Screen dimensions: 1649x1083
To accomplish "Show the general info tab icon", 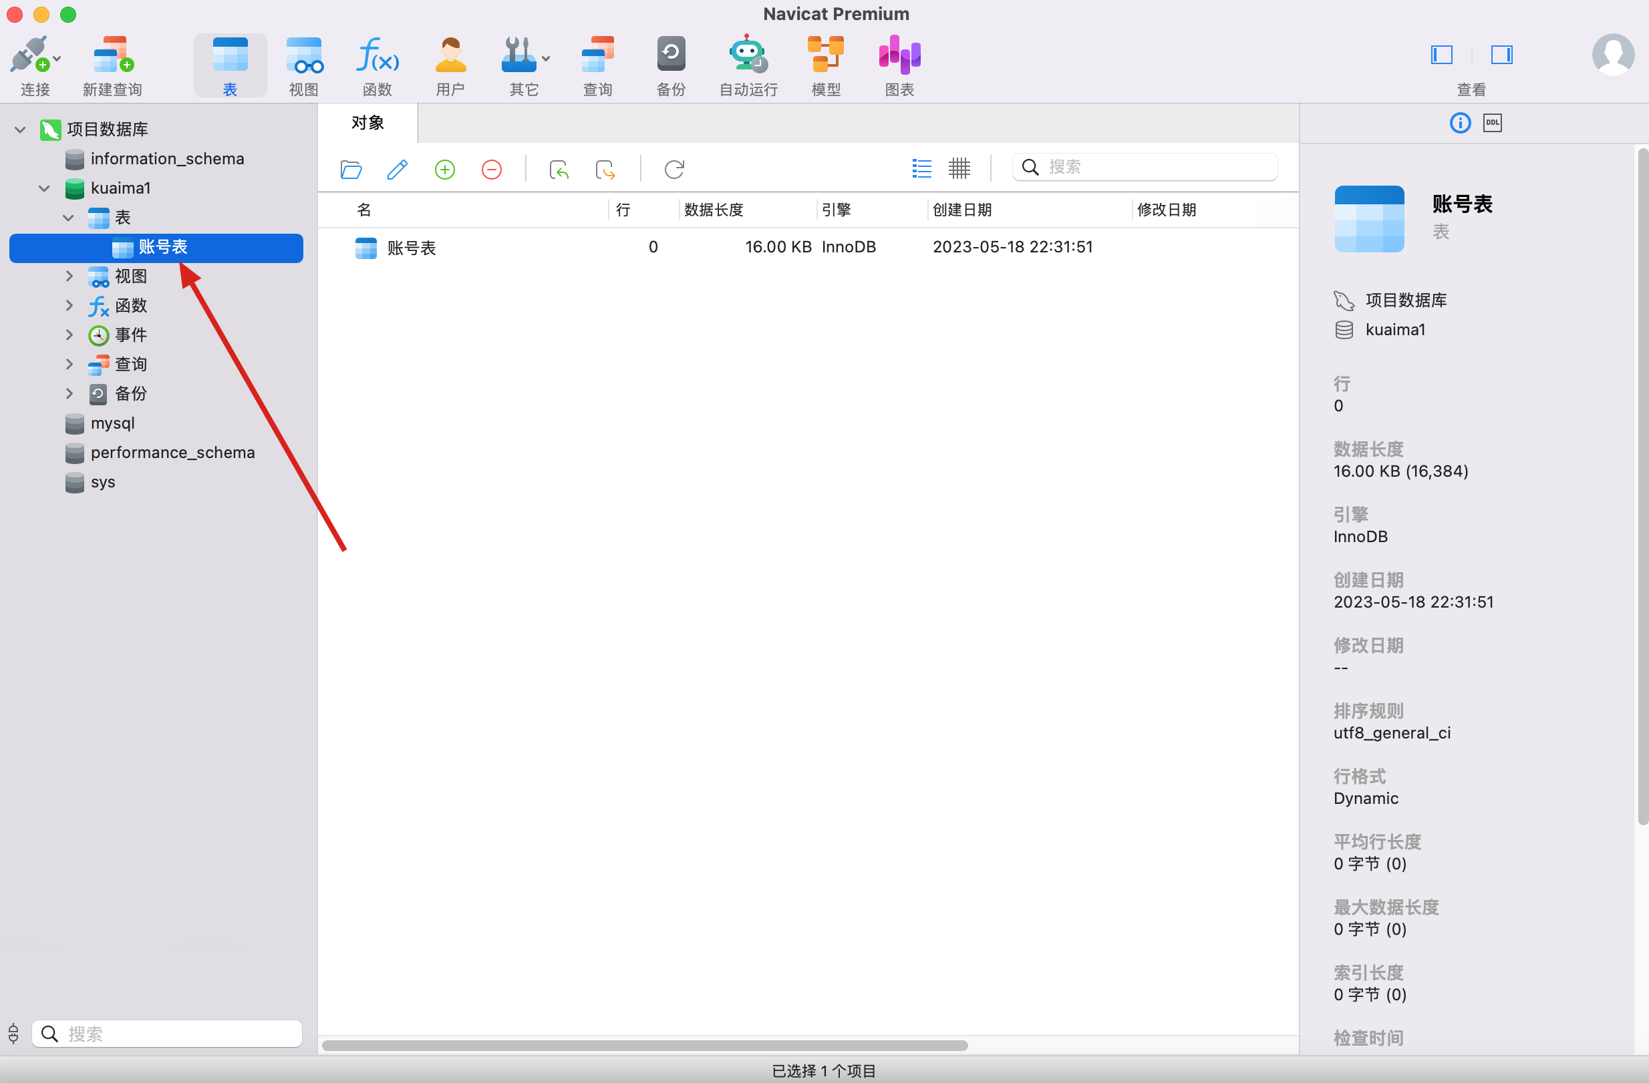I will point(1460,124).
